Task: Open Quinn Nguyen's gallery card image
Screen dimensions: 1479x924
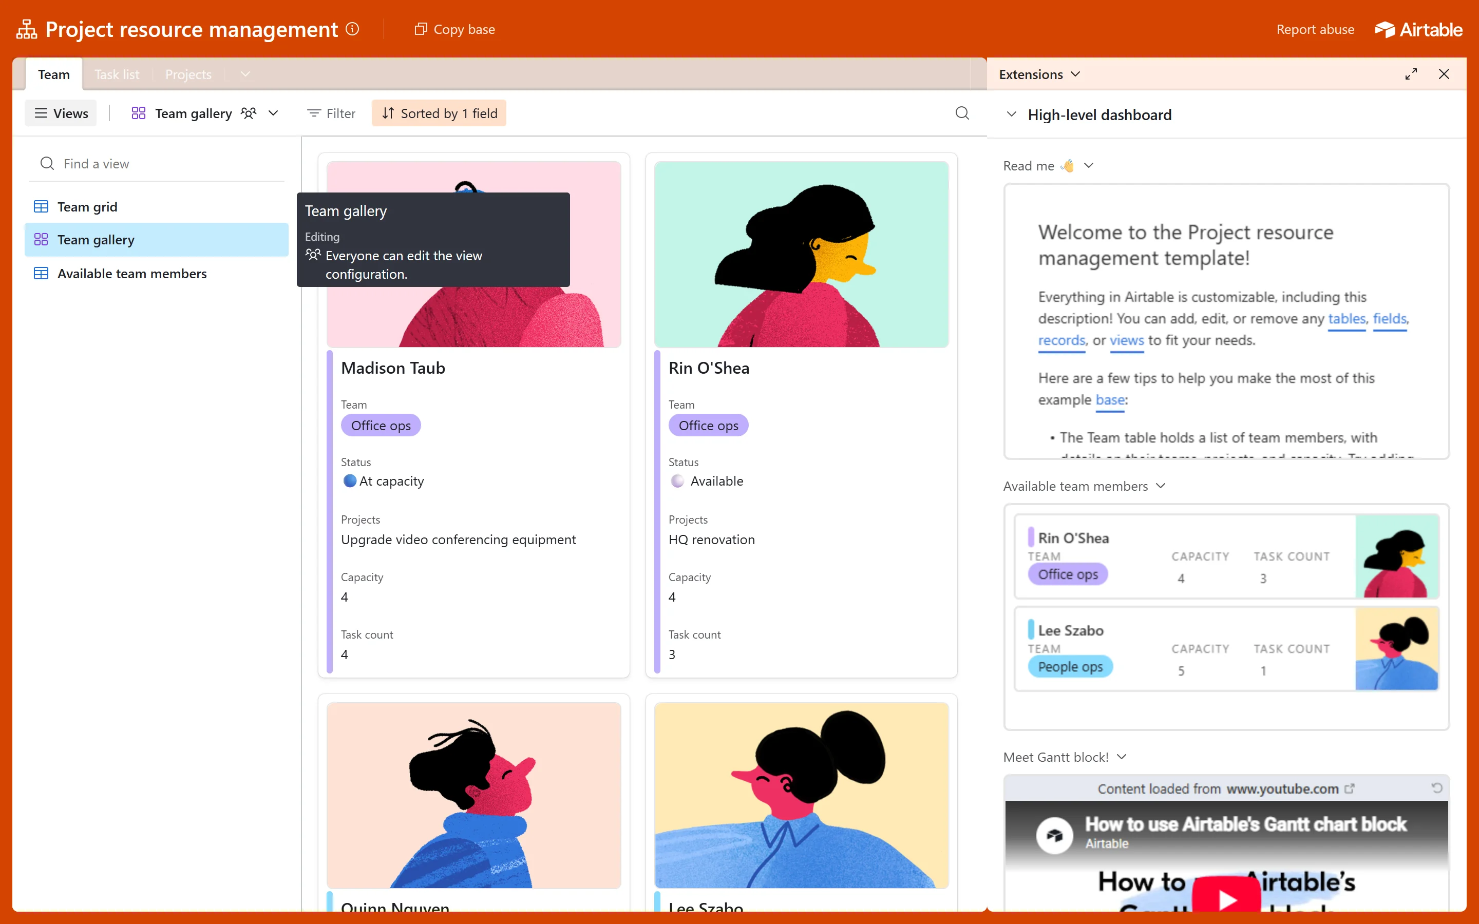Action: pos(473,795)
